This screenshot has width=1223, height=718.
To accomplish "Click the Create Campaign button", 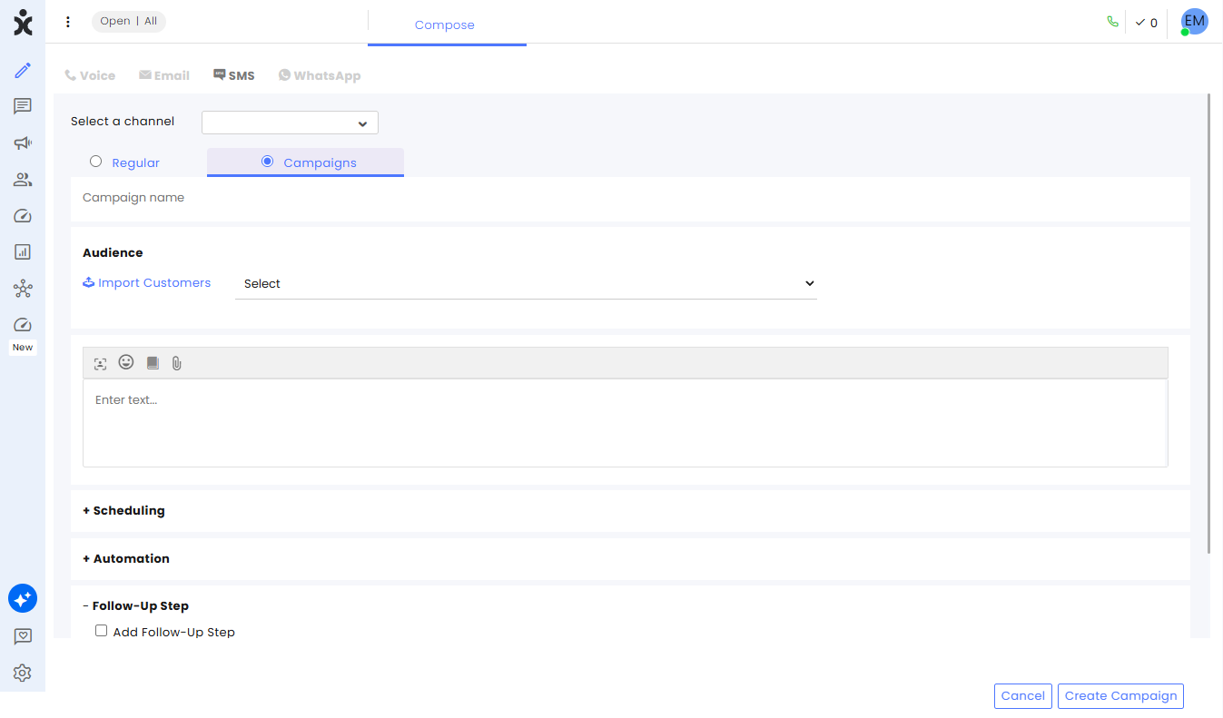I will click(1120, 696).
